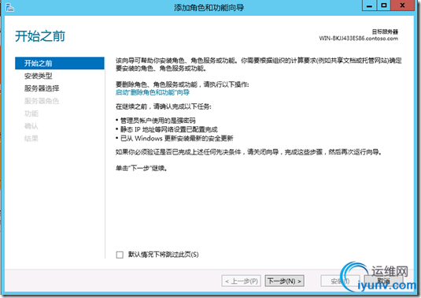Screen dimensions: 421x298
Task: Click the 取消 button
Action: 383,281
